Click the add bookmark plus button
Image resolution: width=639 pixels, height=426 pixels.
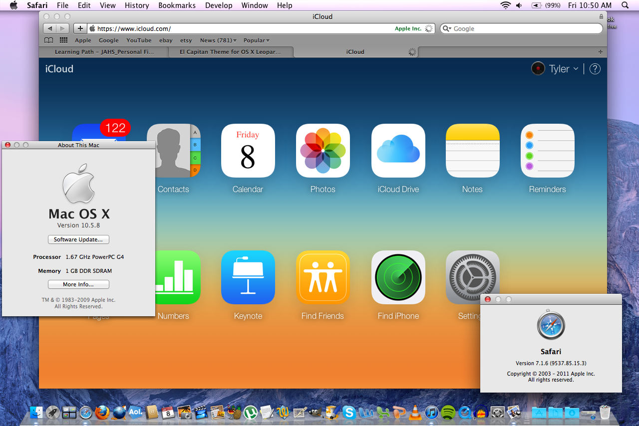click(x=80, y=28)
